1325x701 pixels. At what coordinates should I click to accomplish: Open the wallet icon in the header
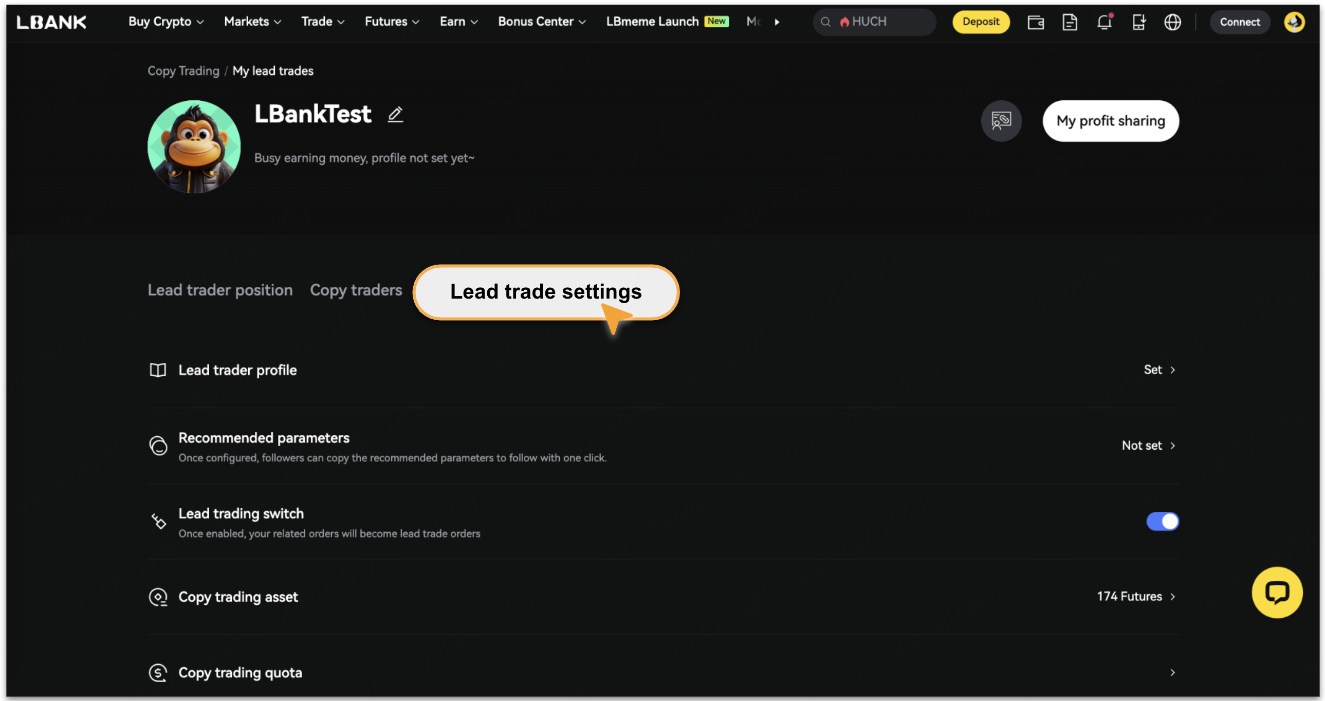point(1036,22)
